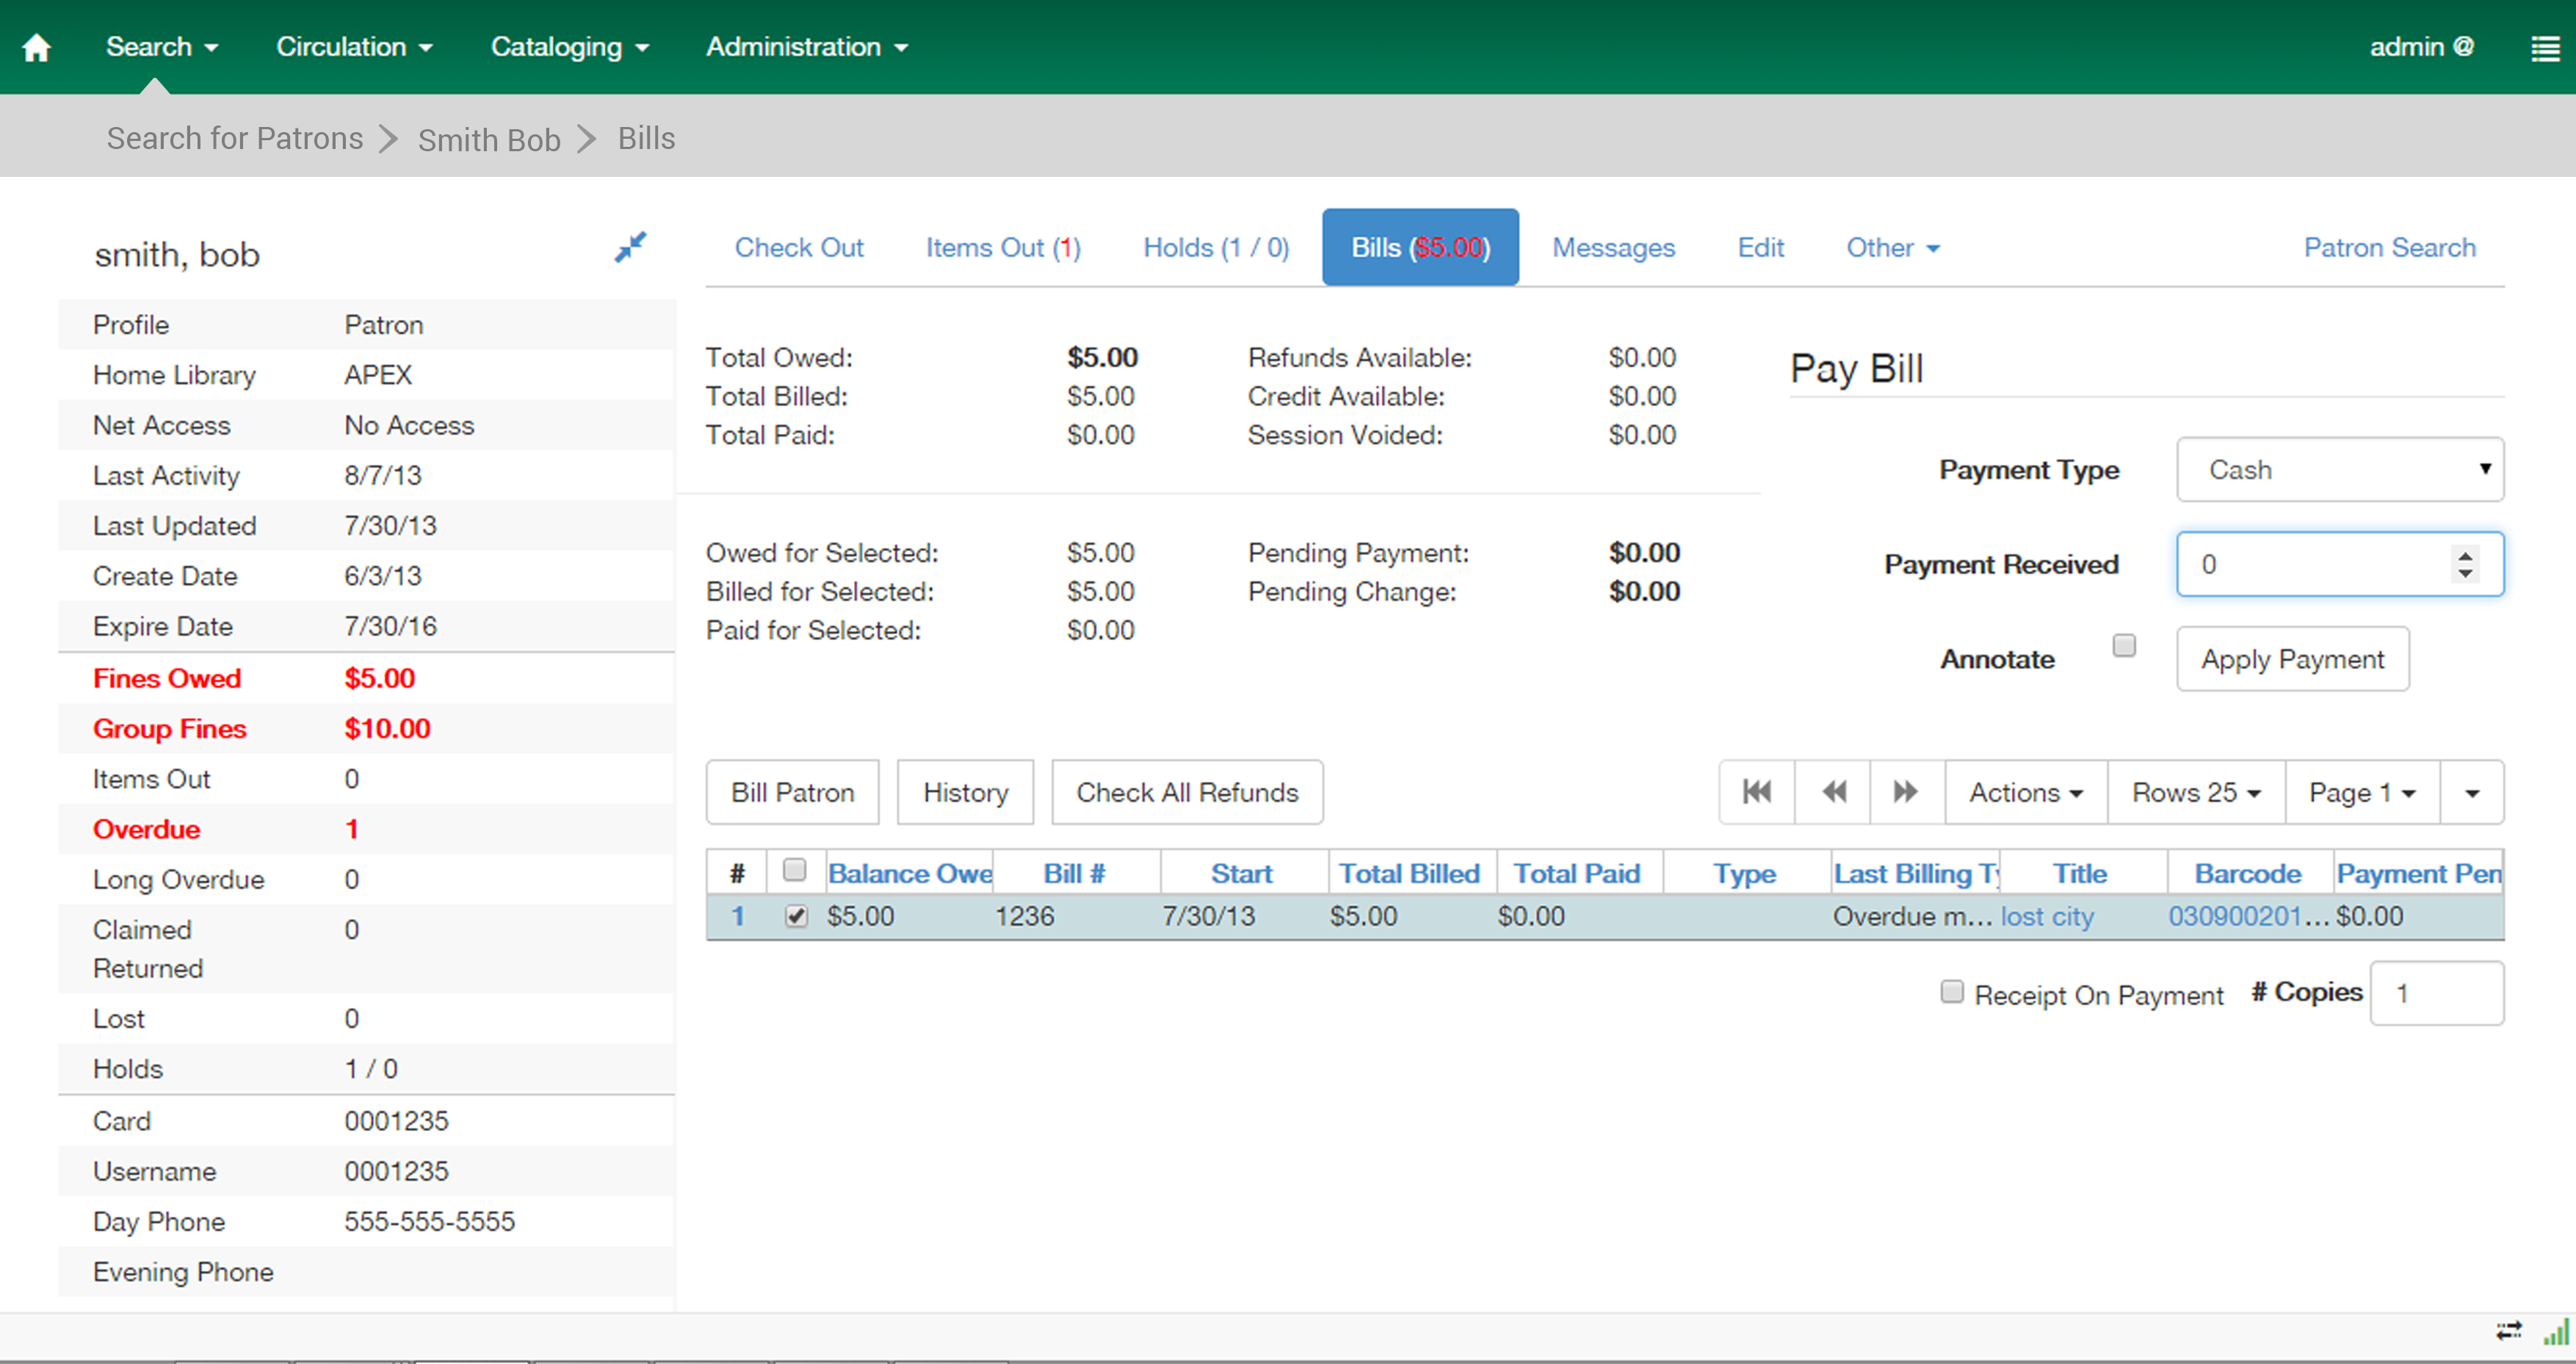Jump to first page of bills grid

point(1757,792)
